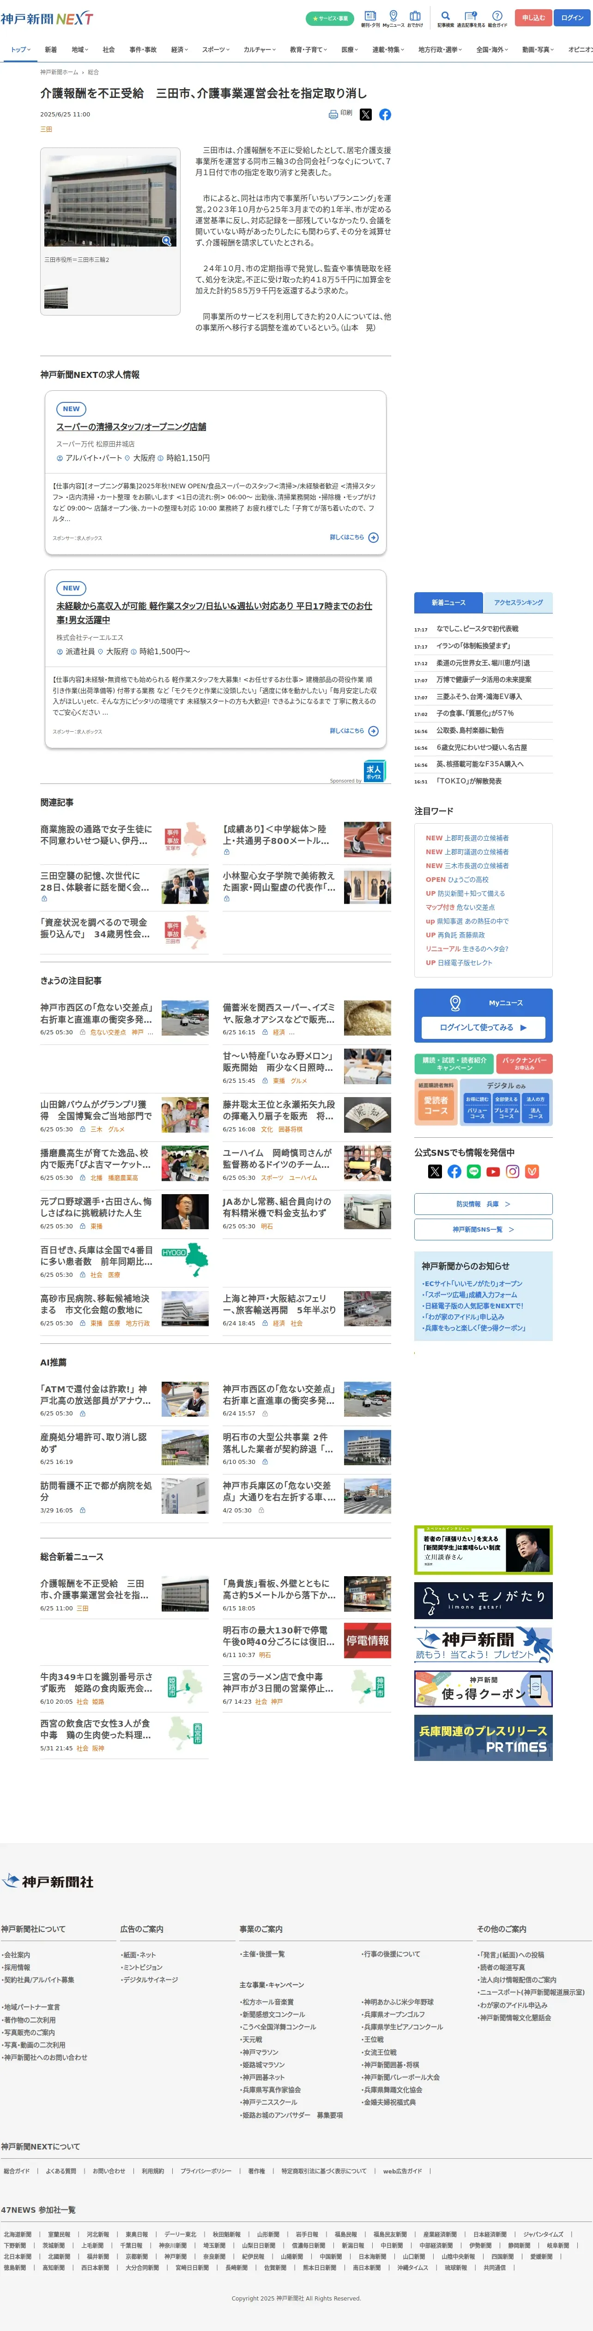Switch to the アクセスランキング tab

click(x=519, y=603)
